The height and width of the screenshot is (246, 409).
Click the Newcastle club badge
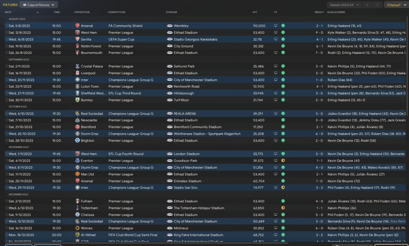77,120
